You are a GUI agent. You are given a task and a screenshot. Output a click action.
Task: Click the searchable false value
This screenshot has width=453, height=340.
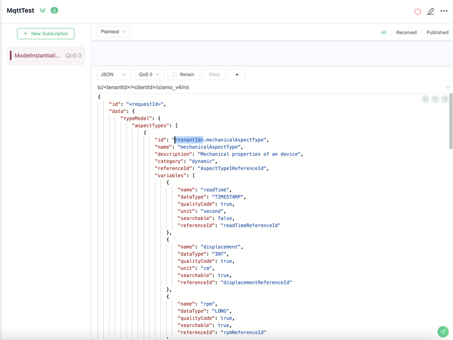pyautogui.click(x=225, y=218)
